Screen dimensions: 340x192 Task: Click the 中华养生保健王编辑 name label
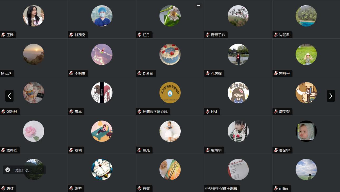point(221,189)
